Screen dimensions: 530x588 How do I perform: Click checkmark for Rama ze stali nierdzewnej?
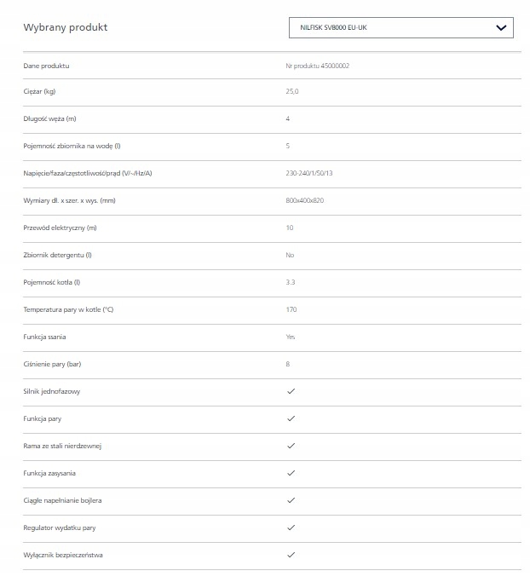[291, 446]
